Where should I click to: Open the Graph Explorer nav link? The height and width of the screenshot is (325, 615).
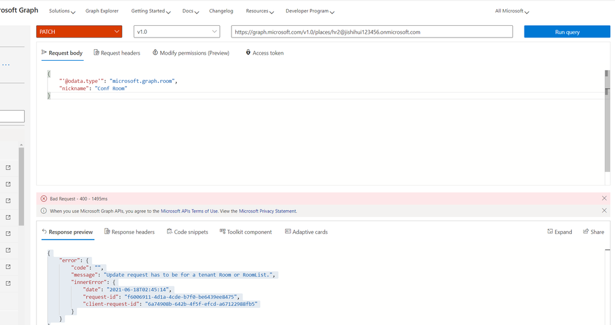pos(102,11)
